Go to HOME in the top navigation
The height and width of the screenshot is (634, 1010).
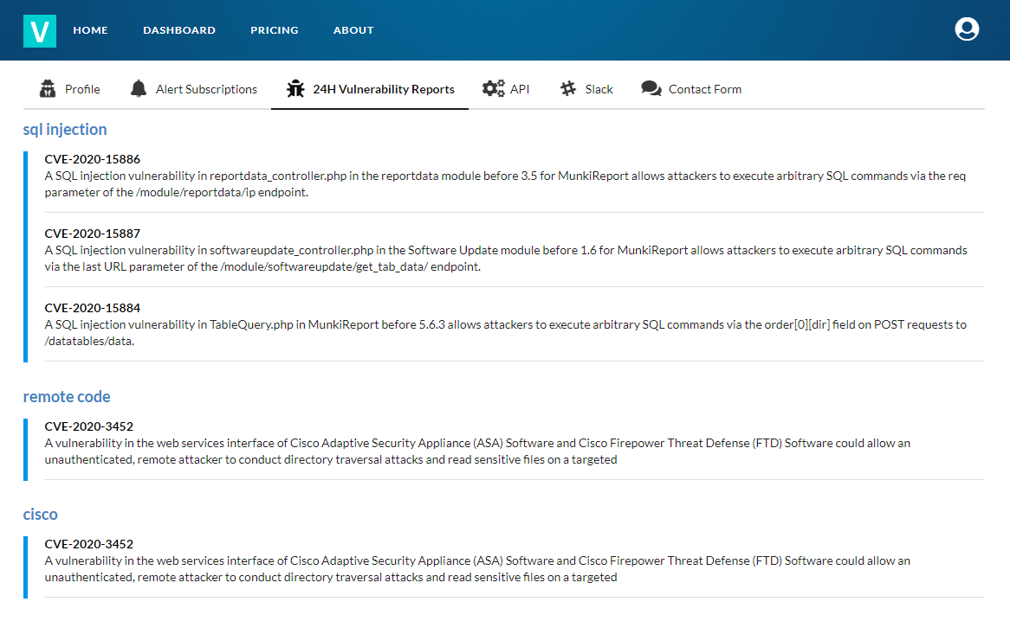[x=90, y=30]
